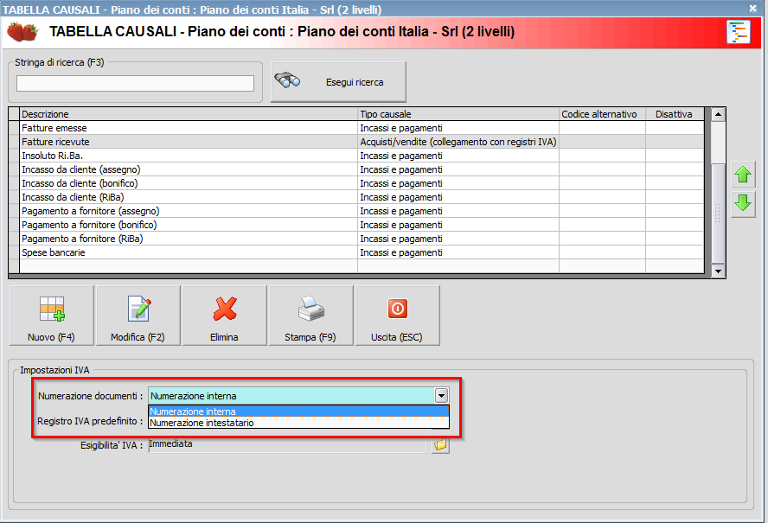Exit via Uscita (ESC) button
This screenshot has height=523, width=768.
point(397,316)
